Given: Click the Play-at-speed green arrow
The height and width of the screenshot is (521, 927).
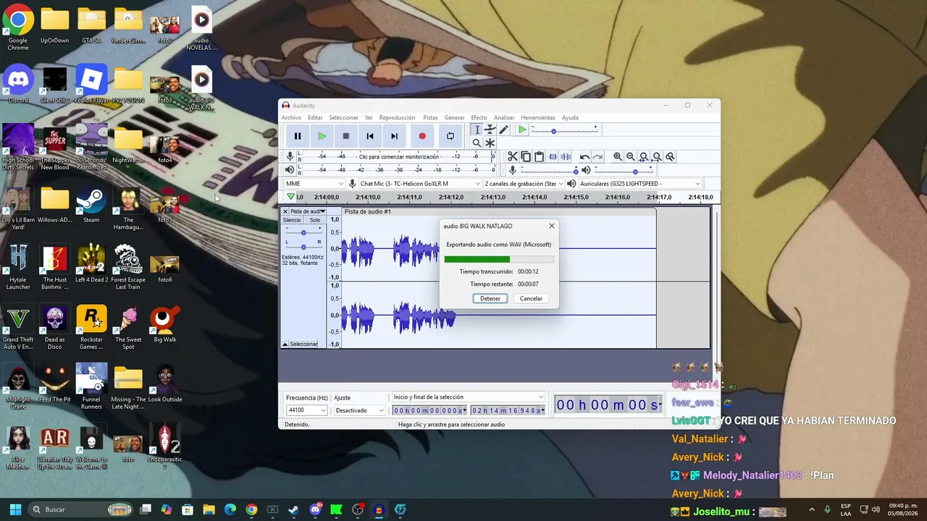Looking at the screenshot, I should (522, 130).
